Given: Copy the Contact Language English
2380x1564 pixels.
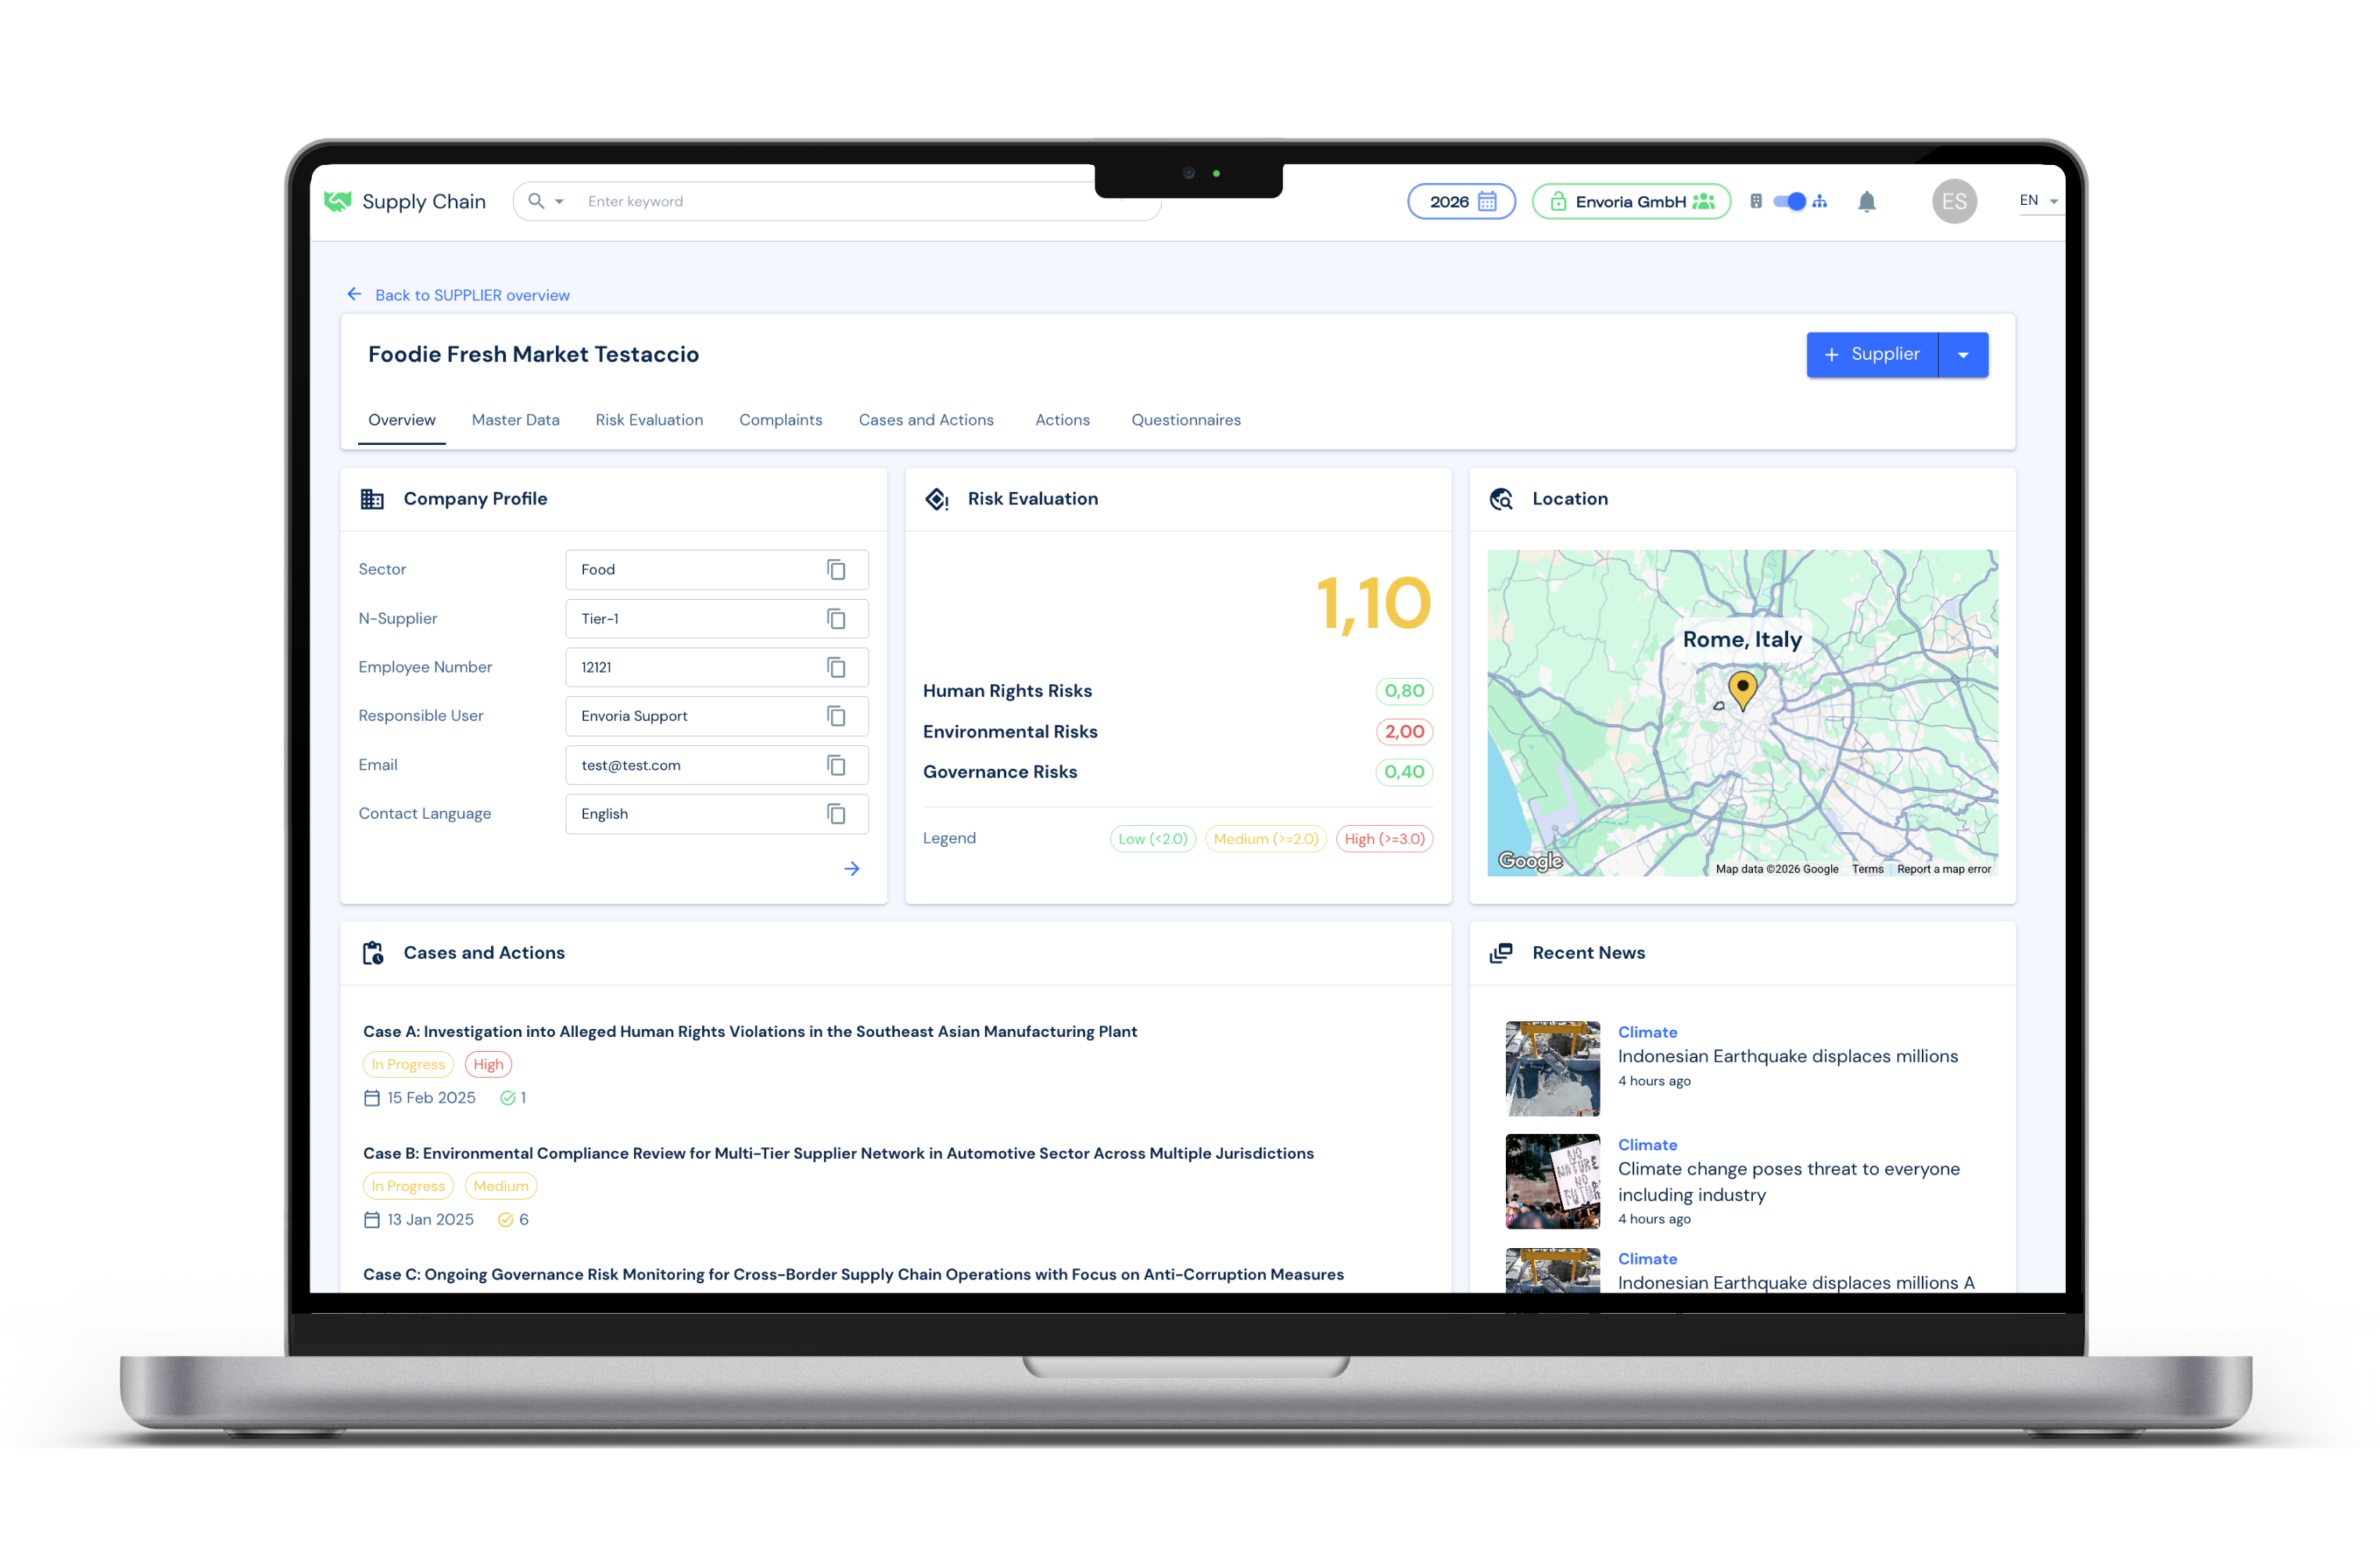Looking at the screenshot, I should (837, 814).
